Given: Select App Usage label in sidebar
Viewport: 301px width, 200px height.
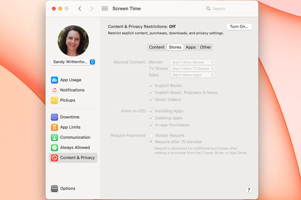Looking at the screenshot, I should 71,80.
